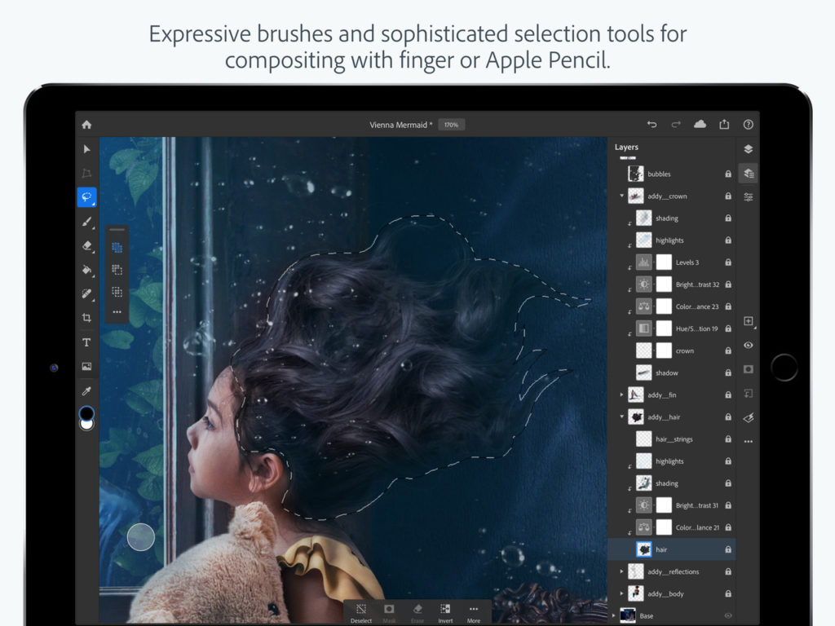Image resolution: width=835 pixels, height=626 pixels.
Task: Tap Deselect in the bottom bar
Action: pos(361,611)
